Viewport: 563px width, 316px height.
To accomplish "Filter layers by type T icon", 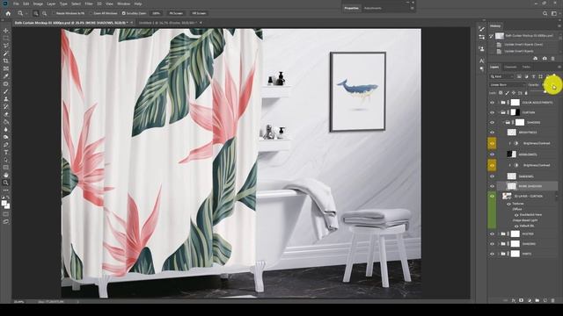I will [534, 76].
